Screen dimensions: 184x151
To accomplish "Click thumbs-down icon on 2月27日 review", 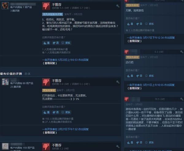I will coord(46,82).
